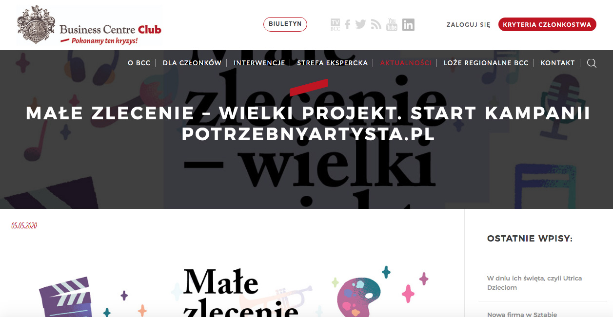Go to the Kontakt page
Image resolution: width=613 pixels, height=317 pixels.
point(558,63)
